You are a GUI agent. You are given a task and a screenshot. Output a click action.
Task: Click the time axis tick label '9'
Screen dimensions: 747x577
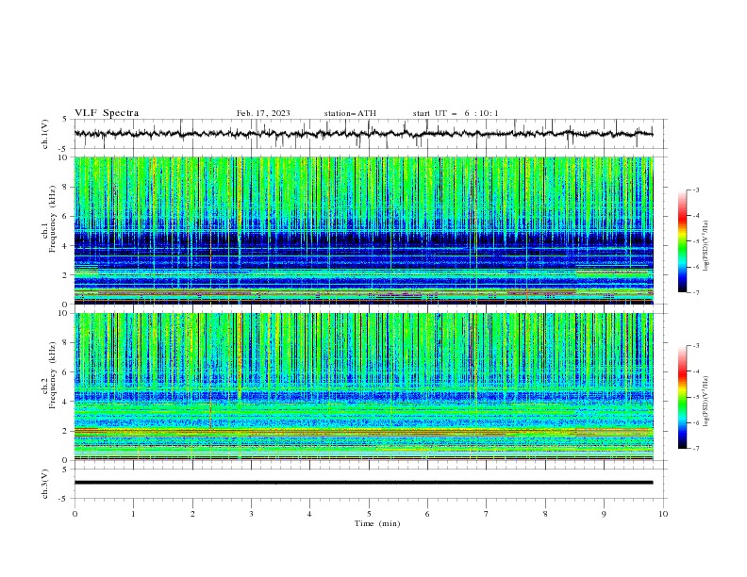click(604, 514)
